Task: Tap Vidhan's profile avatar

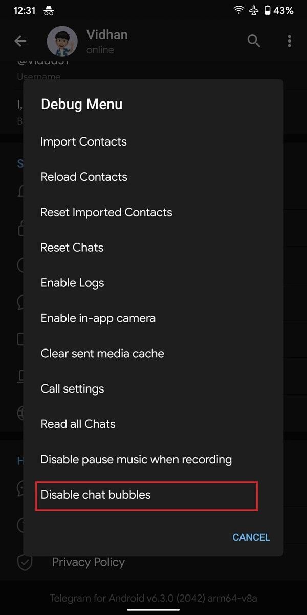Action: point(62,42)
